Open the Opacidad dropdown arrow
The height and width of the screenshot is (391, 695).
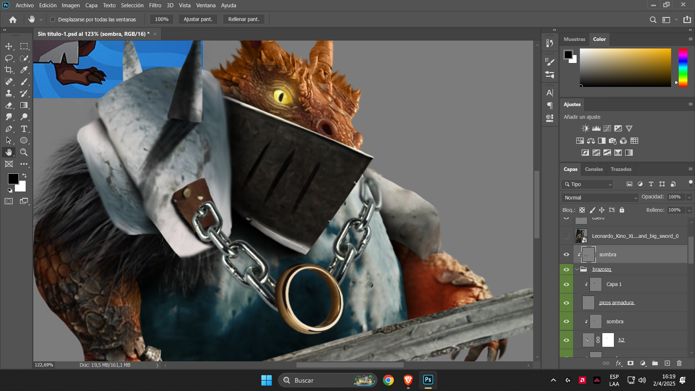coord(689,197)
